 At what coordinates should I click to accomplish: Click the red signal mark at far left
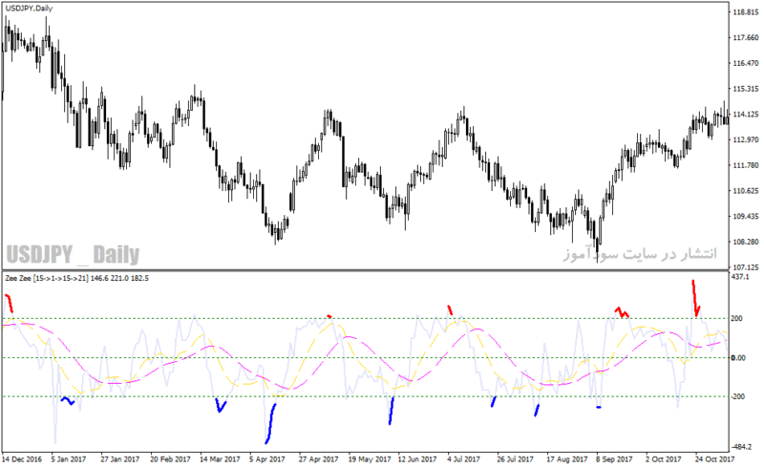point(9,303)
